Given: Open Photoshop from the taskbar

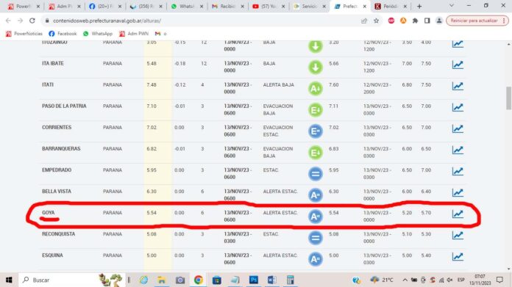Looking at the screenshot, I should click(x=253, y=280).
